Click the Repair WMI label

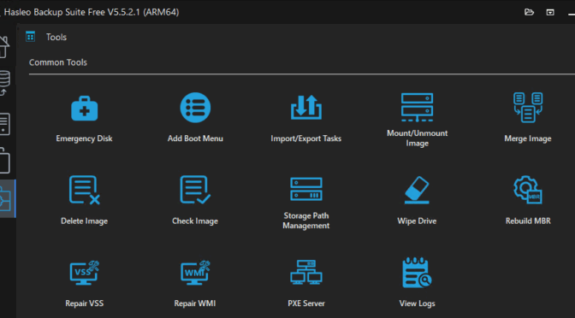pyautogui.click(x=195, y=303)
